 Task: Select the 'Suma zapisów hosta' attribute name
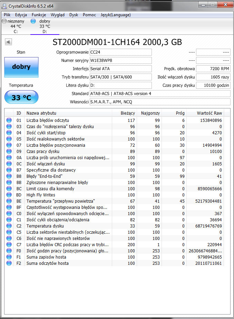46,257
